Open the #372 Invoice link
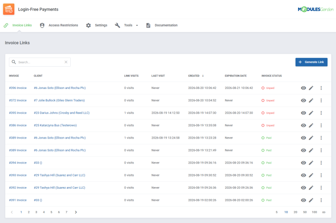The image size is (336, 223). (18, 100)
